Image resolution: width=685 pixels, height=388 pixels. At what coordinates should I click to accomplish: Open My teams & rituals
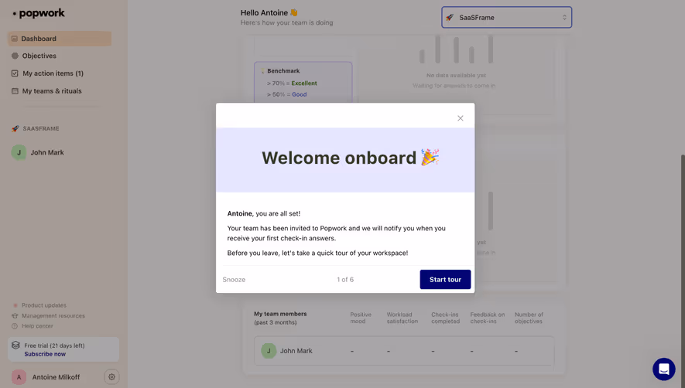(52, 90)
